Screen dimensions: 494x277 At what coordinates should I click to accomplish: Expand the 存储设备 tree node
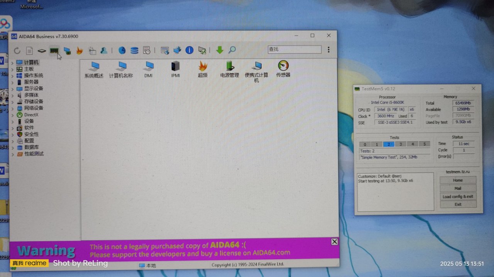coord(13,102)
